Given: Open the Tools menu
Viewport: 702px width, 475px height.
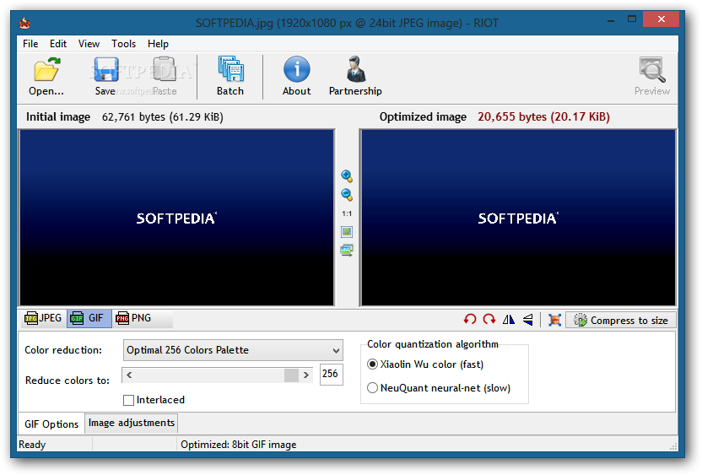Looking at the screenshot, I should (123, 44).
